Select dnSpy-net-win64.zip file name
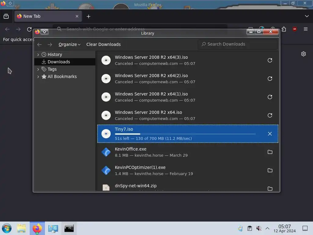 (x=135, y=186)
